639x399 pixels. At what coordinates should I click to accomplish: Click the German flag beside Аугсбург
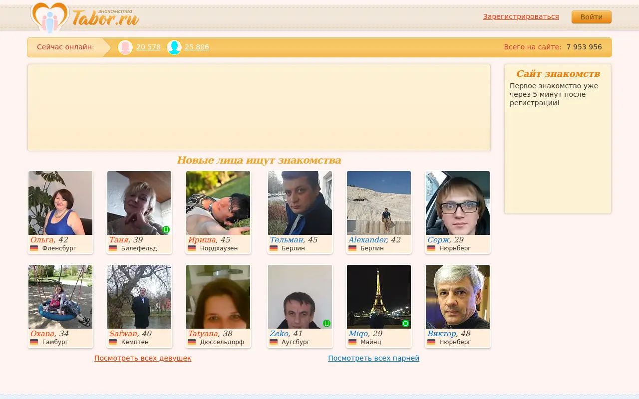tap(274, 342)
